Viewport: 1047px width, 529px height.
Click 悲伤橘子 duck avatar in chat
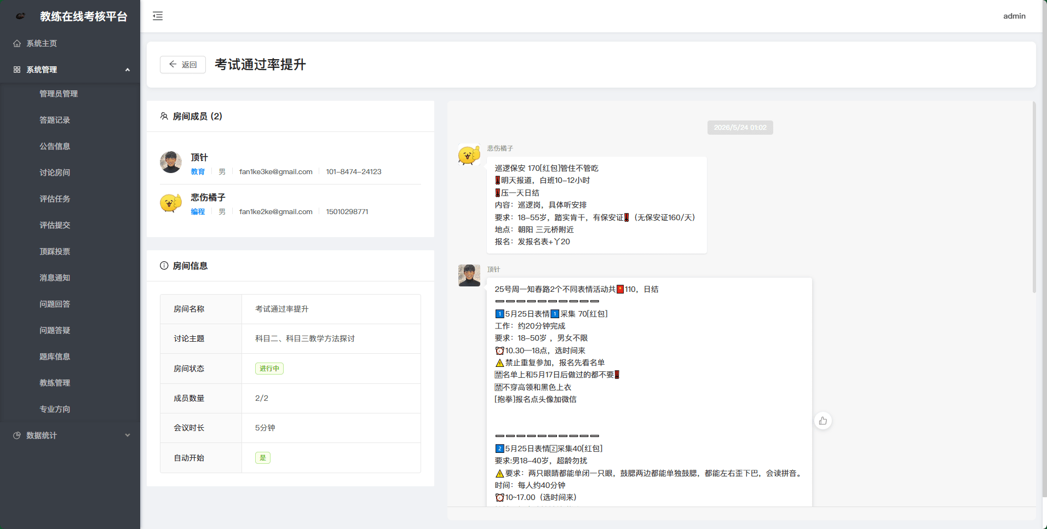click(469, 154)
